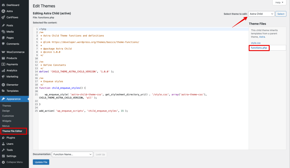The image size is (290, 168).
Task: Expand the Help panel
Action: coord(279,2)
